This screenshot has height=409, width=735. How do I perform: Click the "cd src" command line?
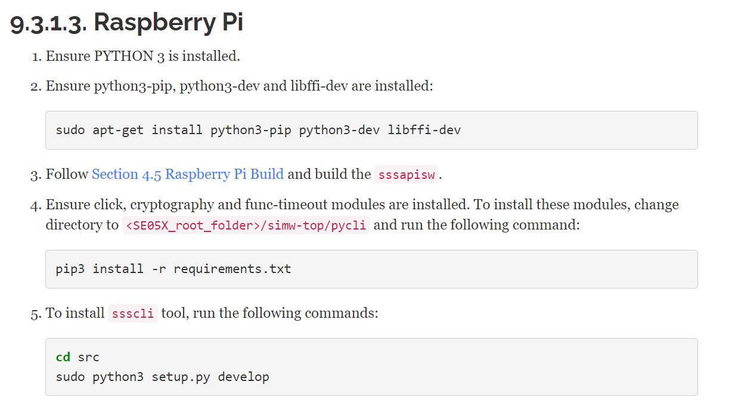click(77, 357)
